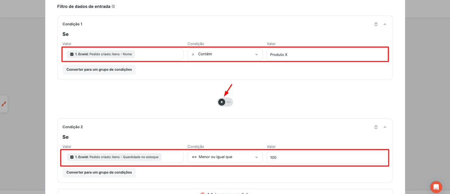Collapse the Condição 2 panel
This screenshot has width=450, height=194.
[x=385, y=127]
